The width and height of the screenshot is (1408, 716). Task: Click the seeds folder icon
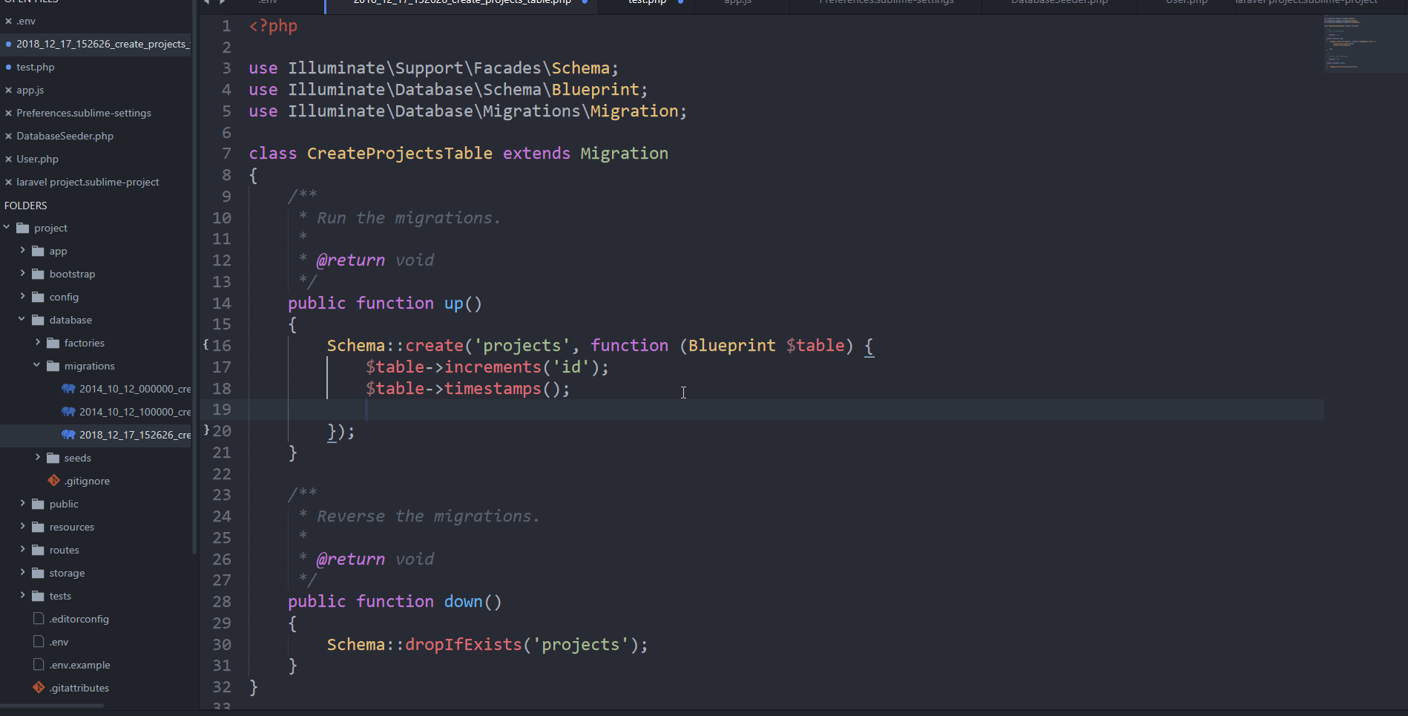(x=53, y=458)
